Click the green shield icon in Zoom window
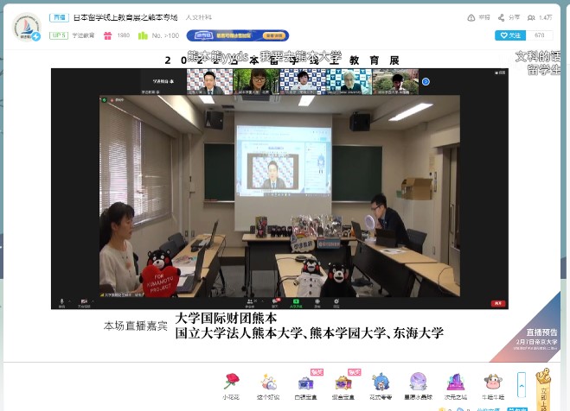570x411 pixels. point(105,100)
